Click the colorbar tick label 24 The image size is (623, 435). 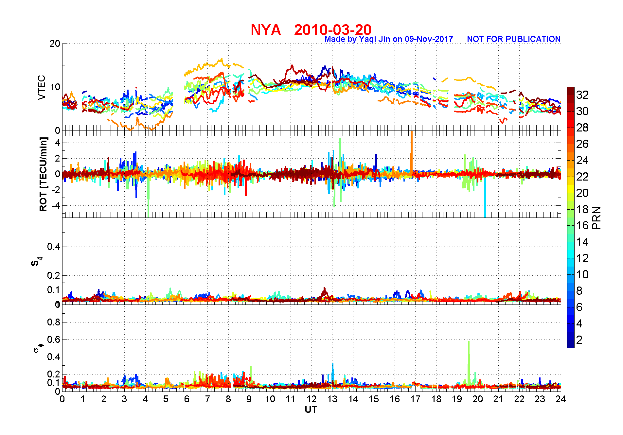[x=582, y=160]
